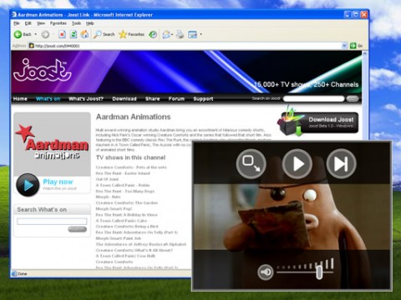
Task: Click the Search What's on text field
Action: (52, 222)
